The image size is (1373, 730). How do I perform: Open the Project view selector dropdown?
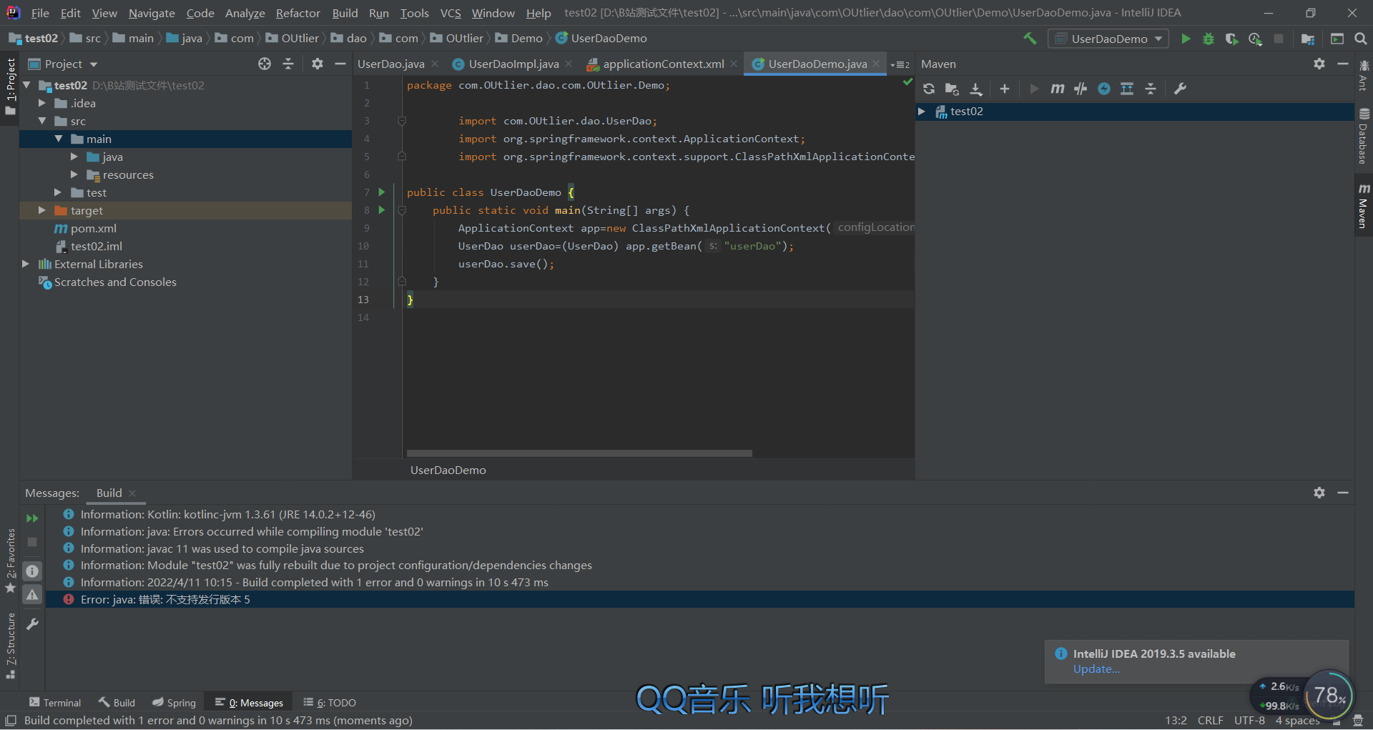[x=63, y=64]
